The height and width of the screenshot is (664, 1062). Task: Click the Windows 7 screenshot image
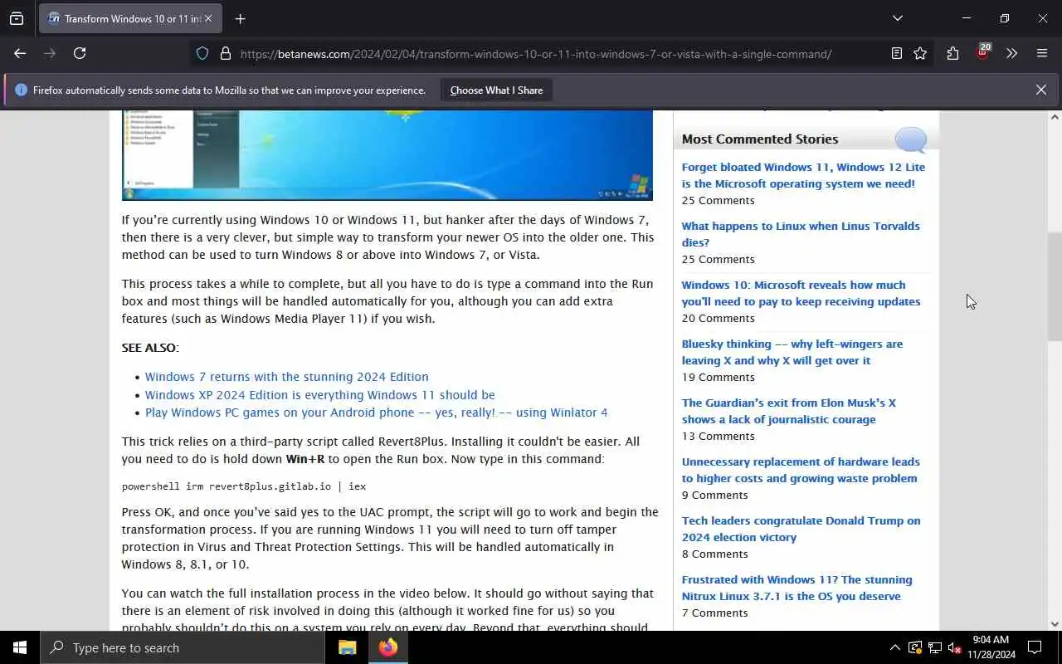coord(387,155)
